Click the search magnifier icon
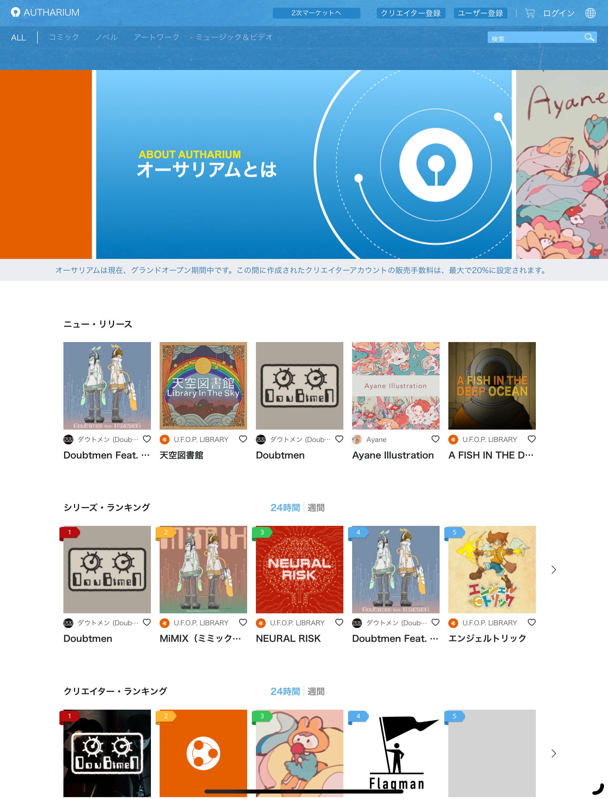 tap(589, 37)
